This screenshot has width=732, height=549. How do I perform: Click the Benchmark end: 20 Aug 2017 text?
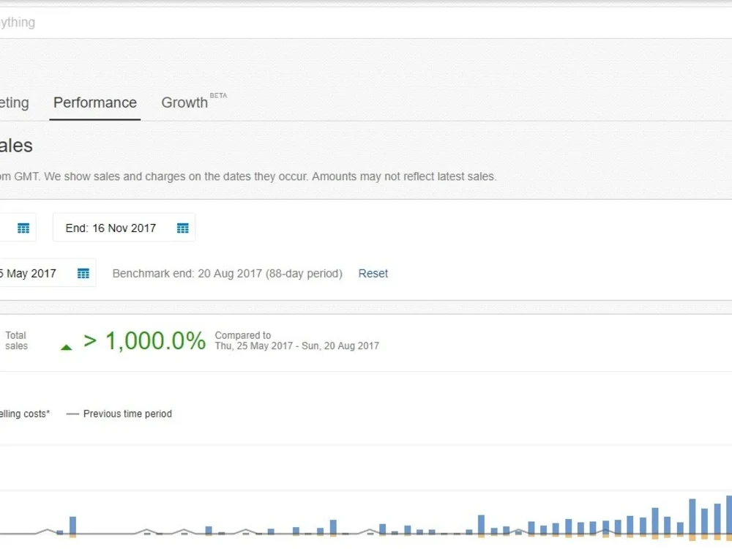pos(228,274)
